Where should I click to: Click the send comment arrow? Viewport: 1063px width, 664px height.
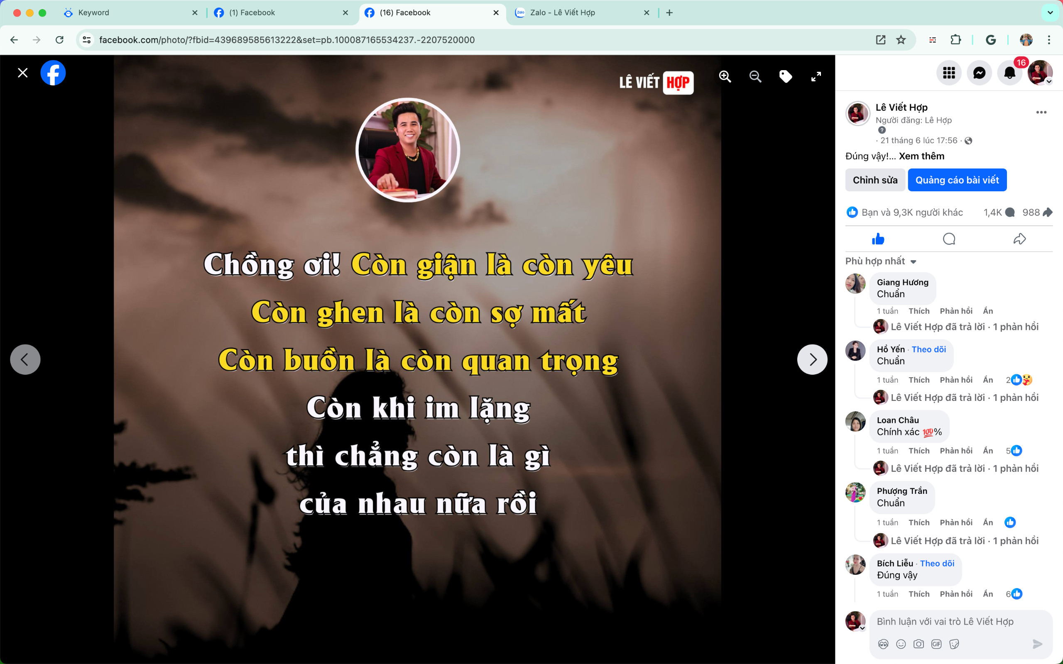(1037, 644)
